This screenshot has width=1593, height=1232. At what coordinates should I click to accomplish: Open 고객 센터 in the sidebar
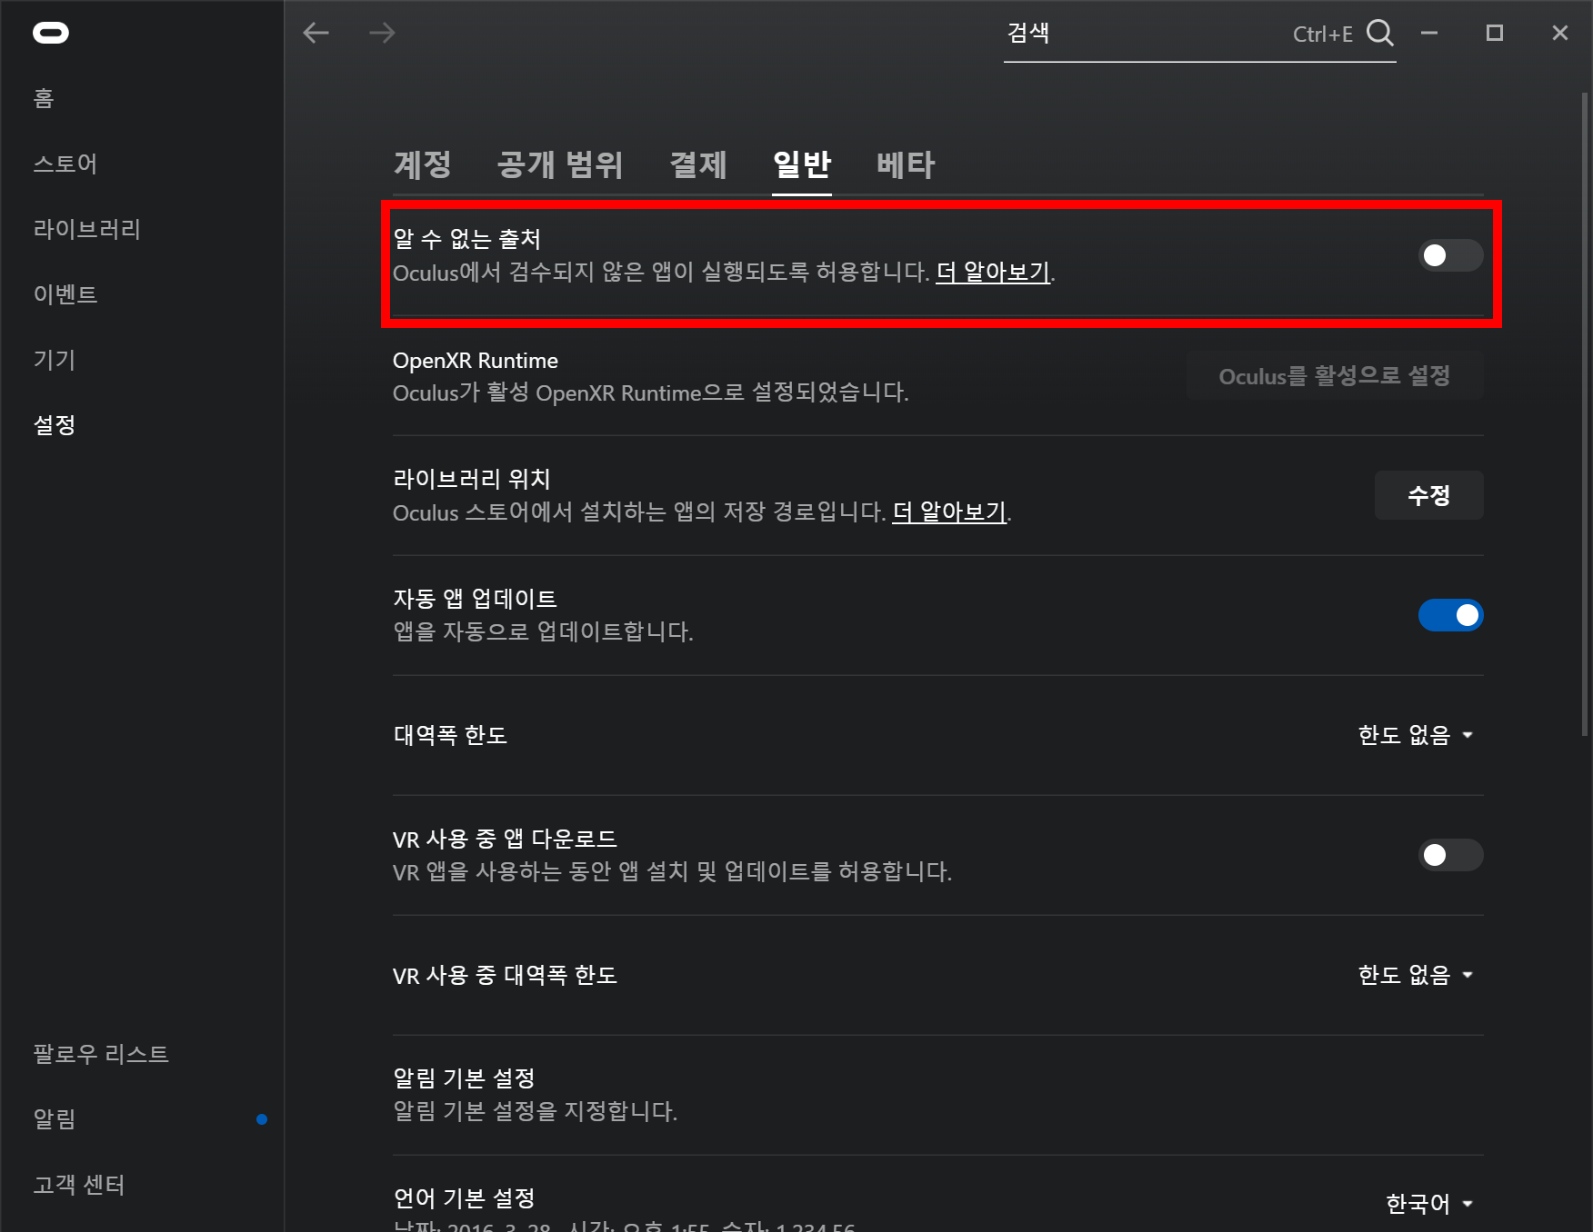click(x=79, y=1185)
